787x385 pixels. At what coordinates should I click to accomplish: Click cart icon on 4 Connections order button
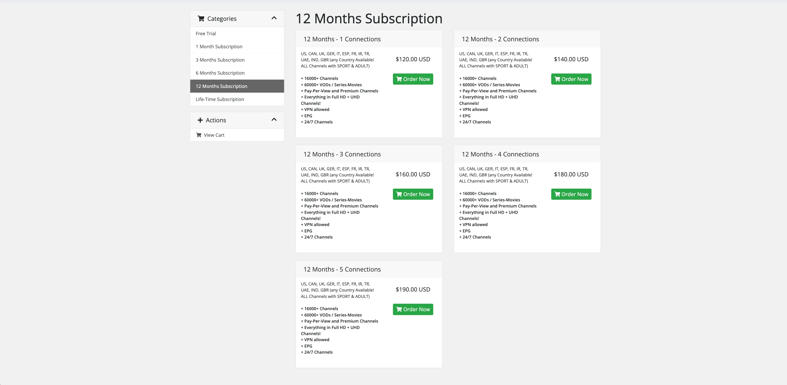point(557,194)
